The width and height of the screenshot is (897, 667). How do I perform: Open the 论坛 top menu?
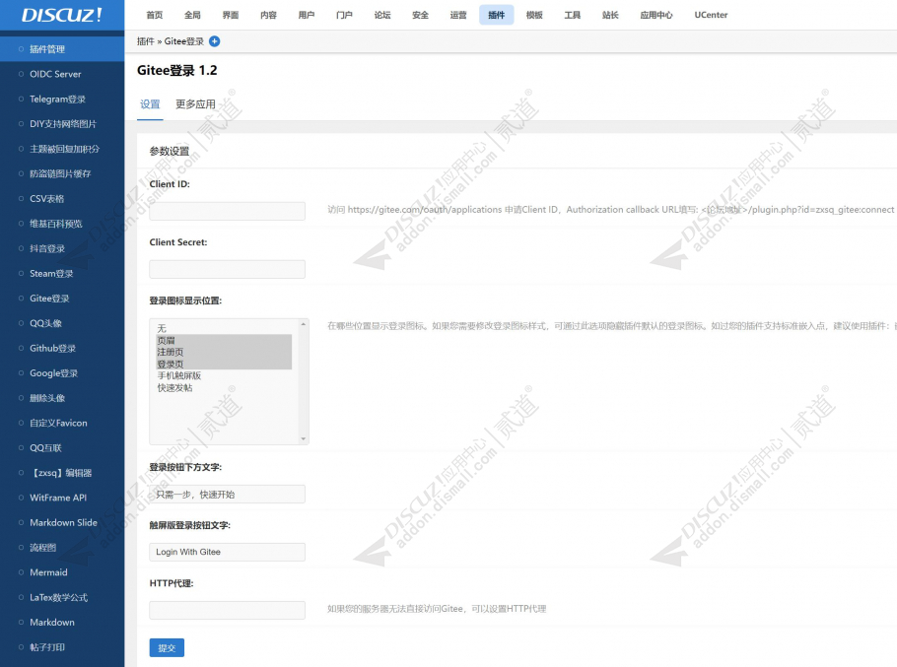382,15
